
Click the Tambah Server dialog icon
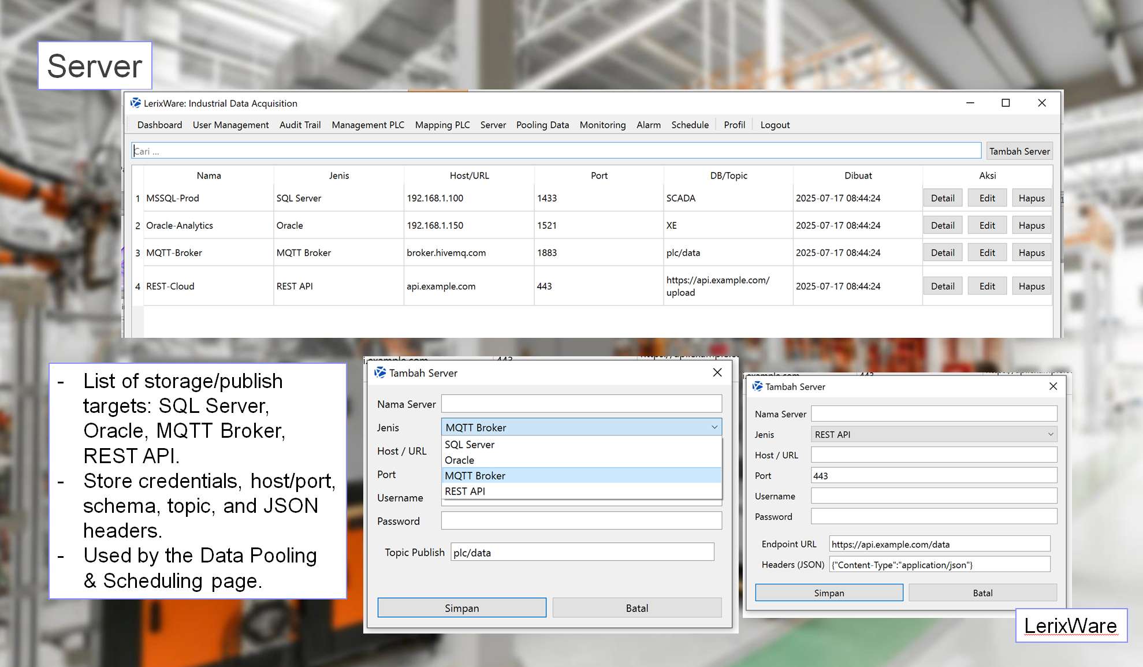(x=381, y=373)
